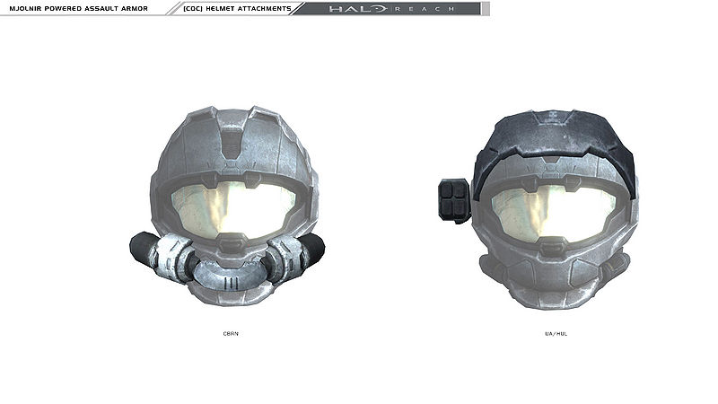Select the CBRN caption label
This screenshot has height=404, width=718.
click(231, 333)
